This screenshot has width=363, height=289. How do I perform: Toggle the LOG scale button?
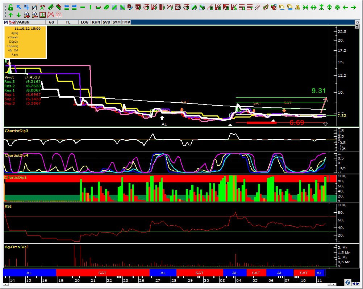84,22
